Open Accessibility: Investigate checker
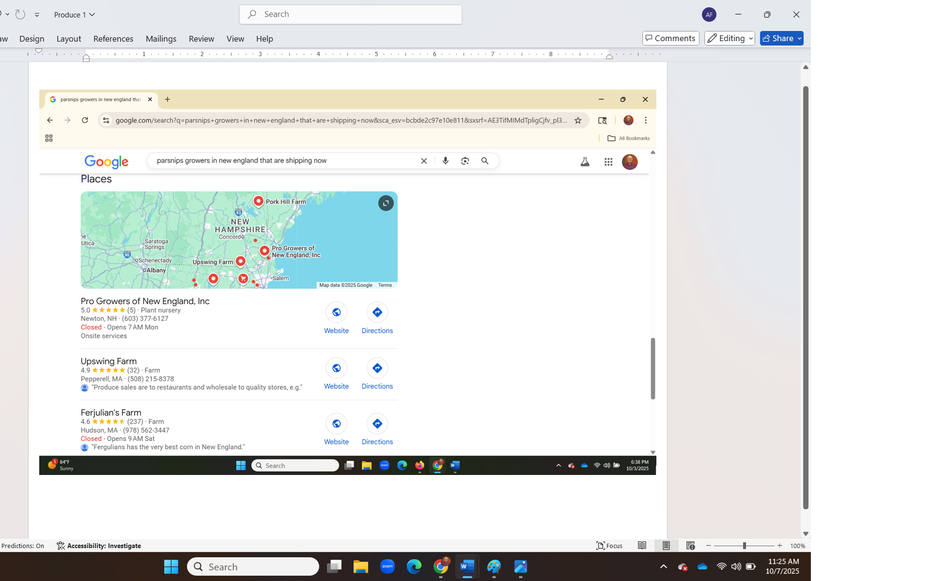The image size is (930, 581). point(99,546)
